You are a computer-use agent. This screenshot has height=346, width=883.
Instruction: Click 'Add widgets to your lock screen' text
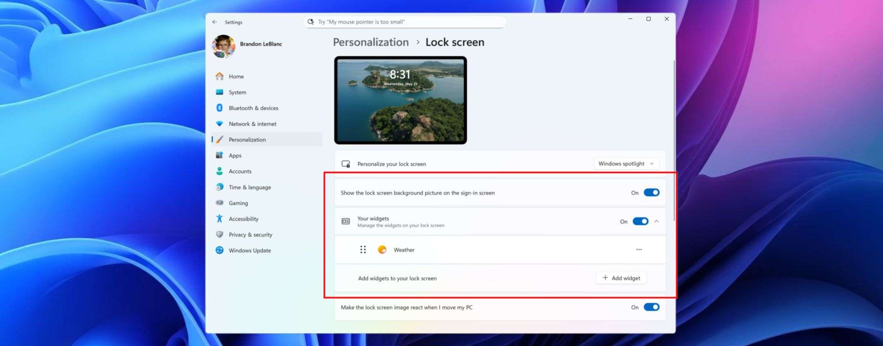(x=397, y=278)
